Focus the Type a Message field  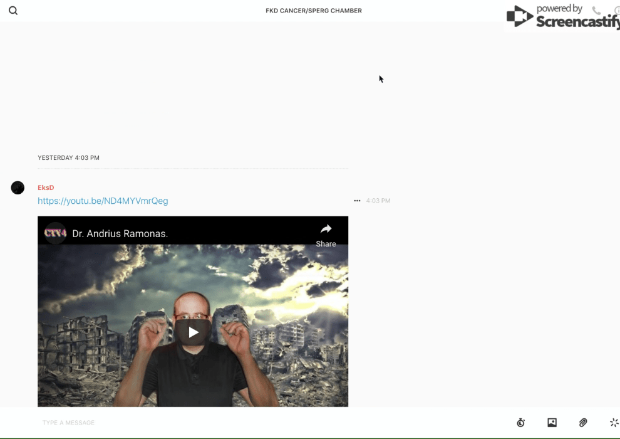[251, 423]
